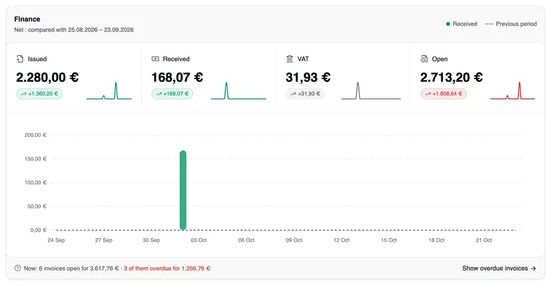Click the Received green sparkline
This screenshot has width=551, height=285.
coord(238,91)
